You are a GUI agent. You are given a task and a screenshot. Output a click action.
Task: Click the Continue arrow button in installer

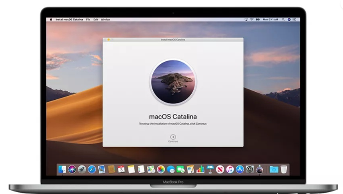tap(173, 137)
